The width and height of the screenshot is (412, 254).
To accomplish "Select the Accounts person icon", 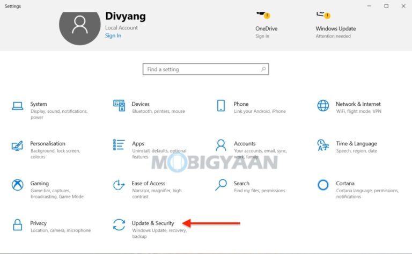I will coord(220,145).
